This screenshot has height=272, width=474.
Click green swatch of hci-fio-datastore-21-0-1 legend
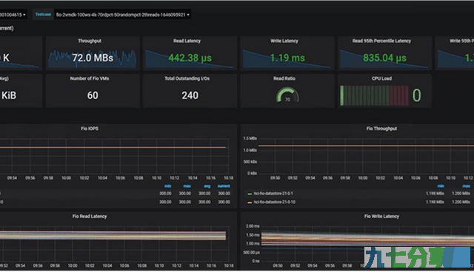click(x=250, y=194)
